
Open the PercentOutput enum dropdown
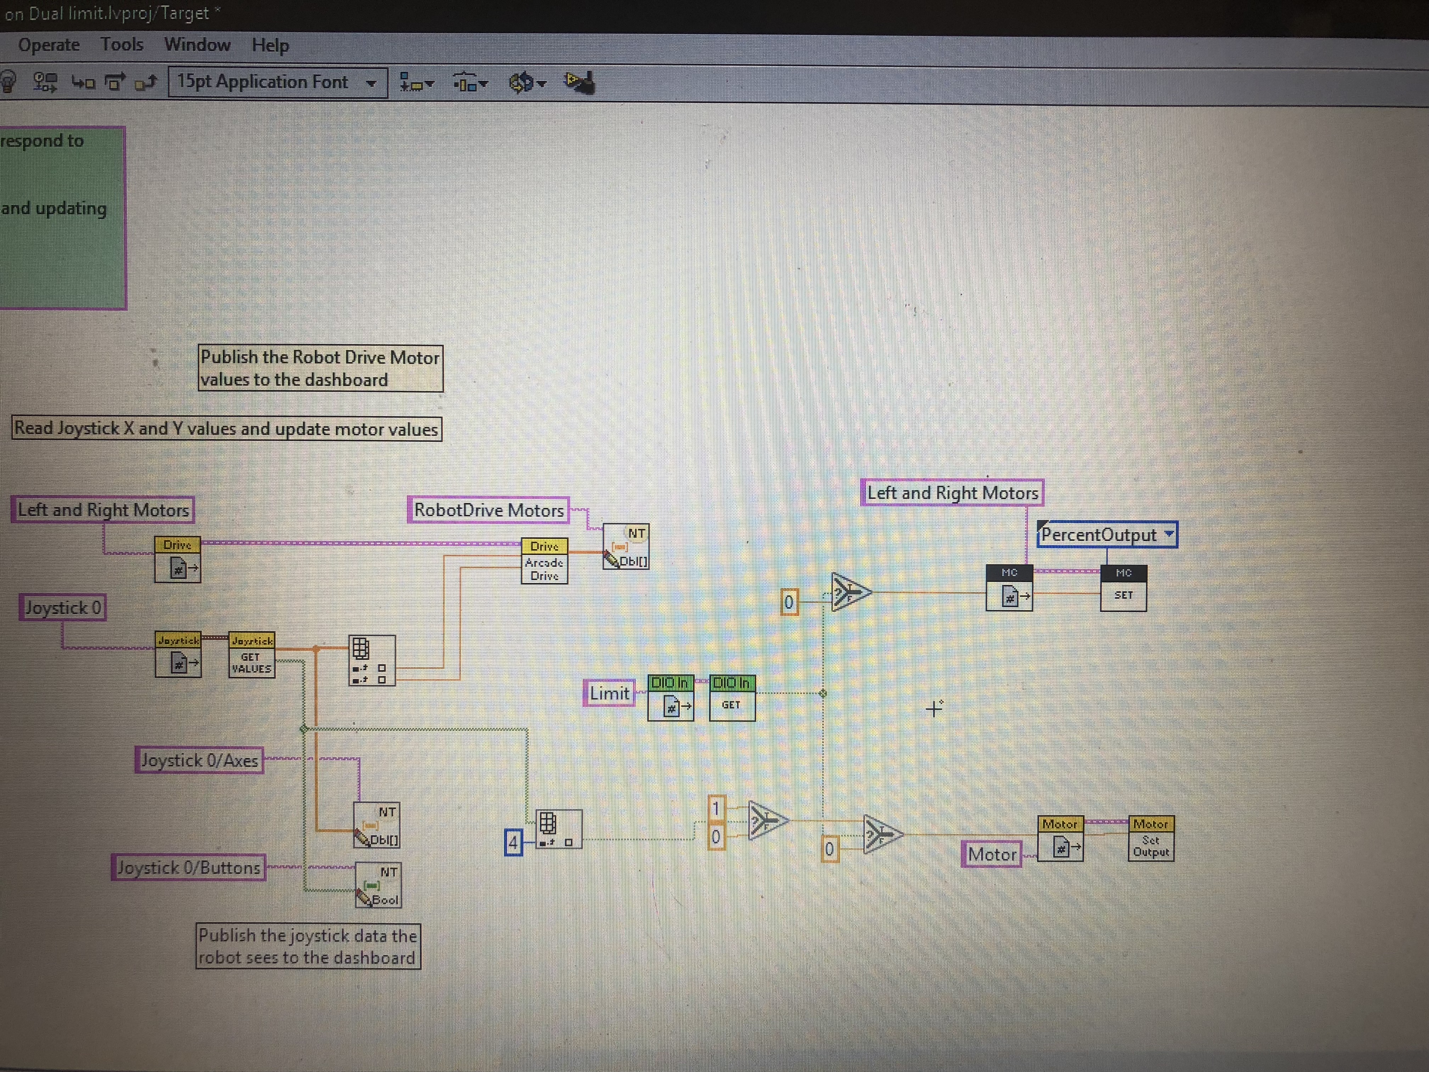(1107, 535)
